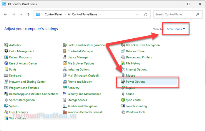Viewport: 206px width, 131px height.
Task: Click the Storage Spaces icon
Action: 64,100
